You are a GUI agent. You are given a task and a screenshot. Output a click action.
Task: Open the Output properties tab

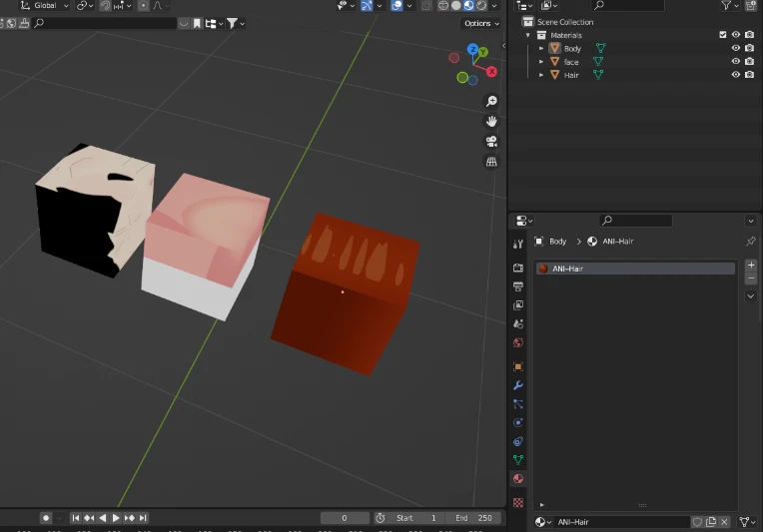coord(518,286)
